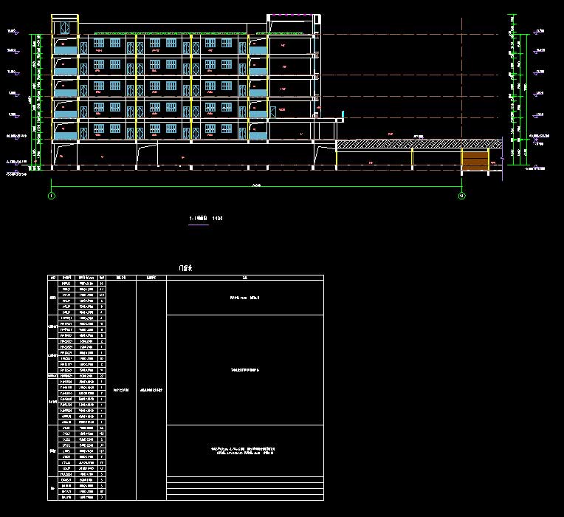Select the rooftop stair tower door
This screenshot has width=564, height=517.
pyautogui.click(x=65, y=28)
